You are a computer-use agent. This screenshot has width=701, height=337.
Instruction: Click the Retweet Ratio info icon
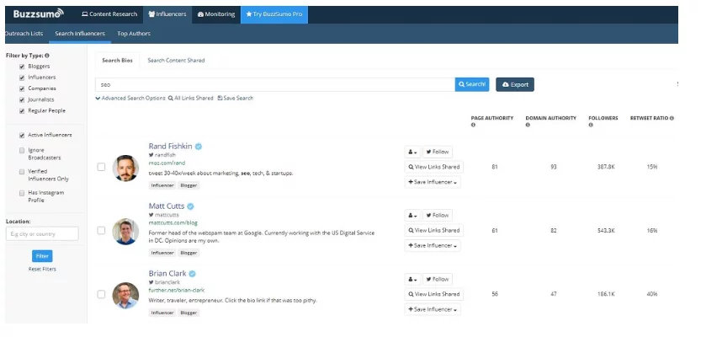672,118
